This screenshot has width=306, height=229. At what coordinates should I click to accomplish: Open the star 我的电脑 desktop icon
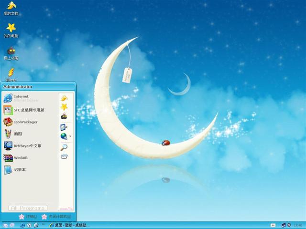click(x=11, y=31)
